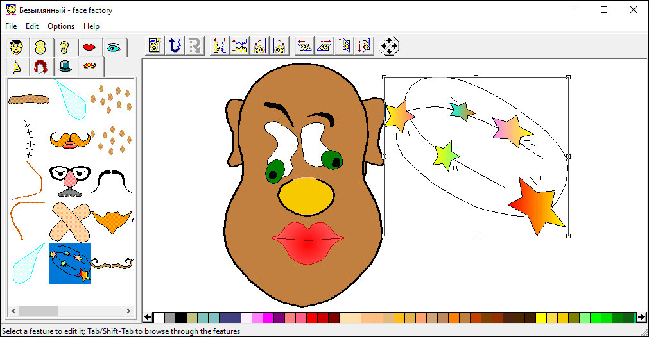The image size is (649, 337).
Task: Pick the stitched scar feature
Action: pyautogui.click(x=28, y=140)
